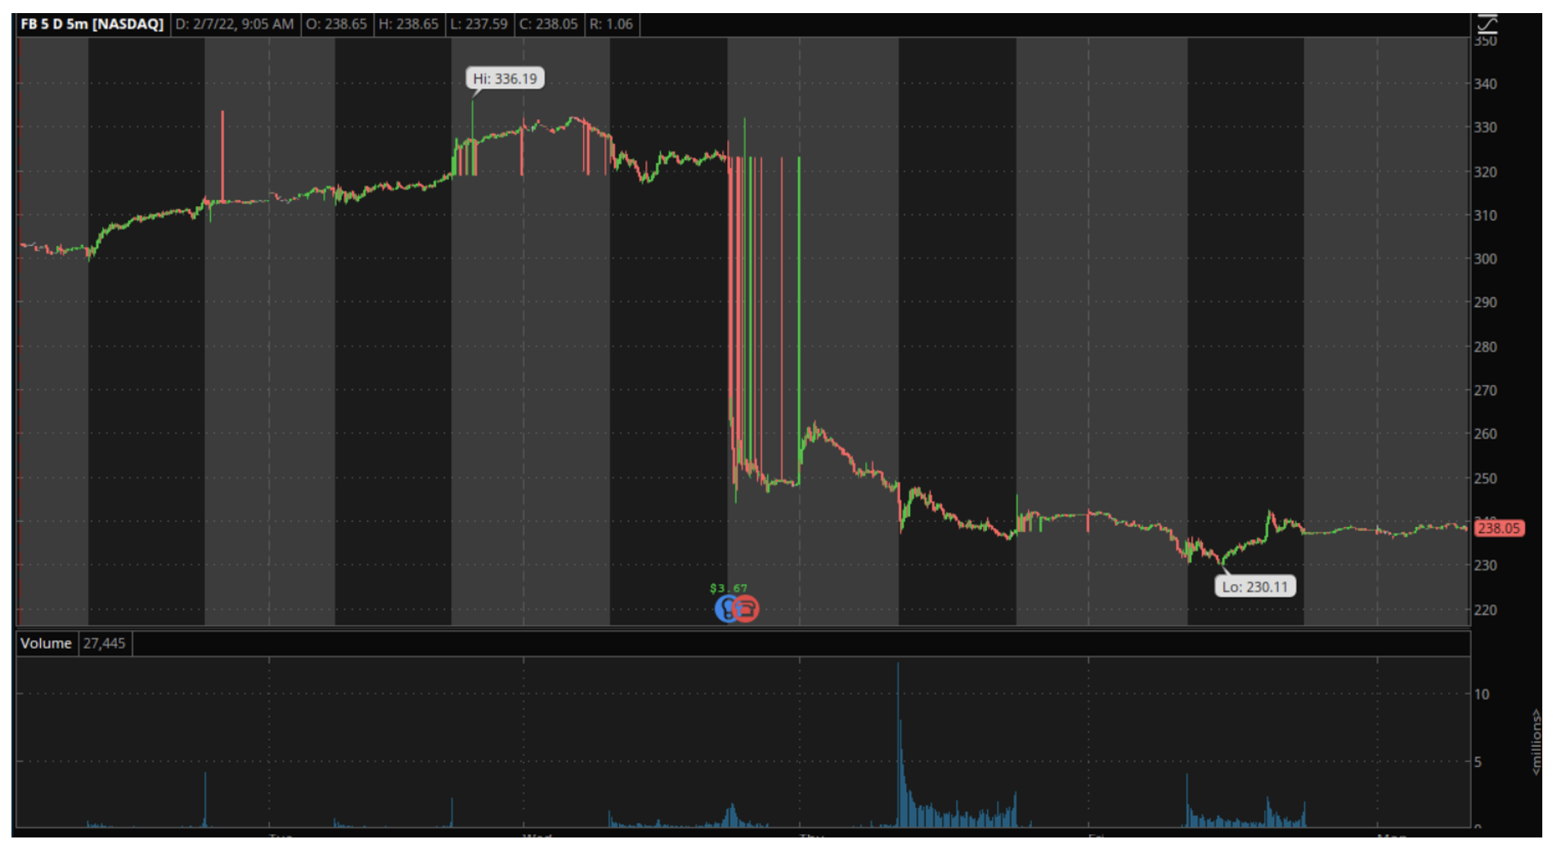The width and height of the screenshot is (1557, 853).
Task: Click the 310 price axis label
Action: (1486, 216)
